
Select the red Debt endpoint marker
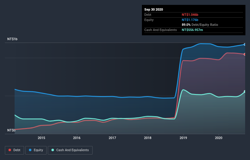(x=245, y=54)
